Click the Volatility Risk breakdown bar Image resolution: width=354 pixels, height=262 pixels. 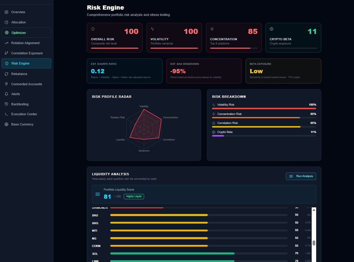tap(264, 109)
